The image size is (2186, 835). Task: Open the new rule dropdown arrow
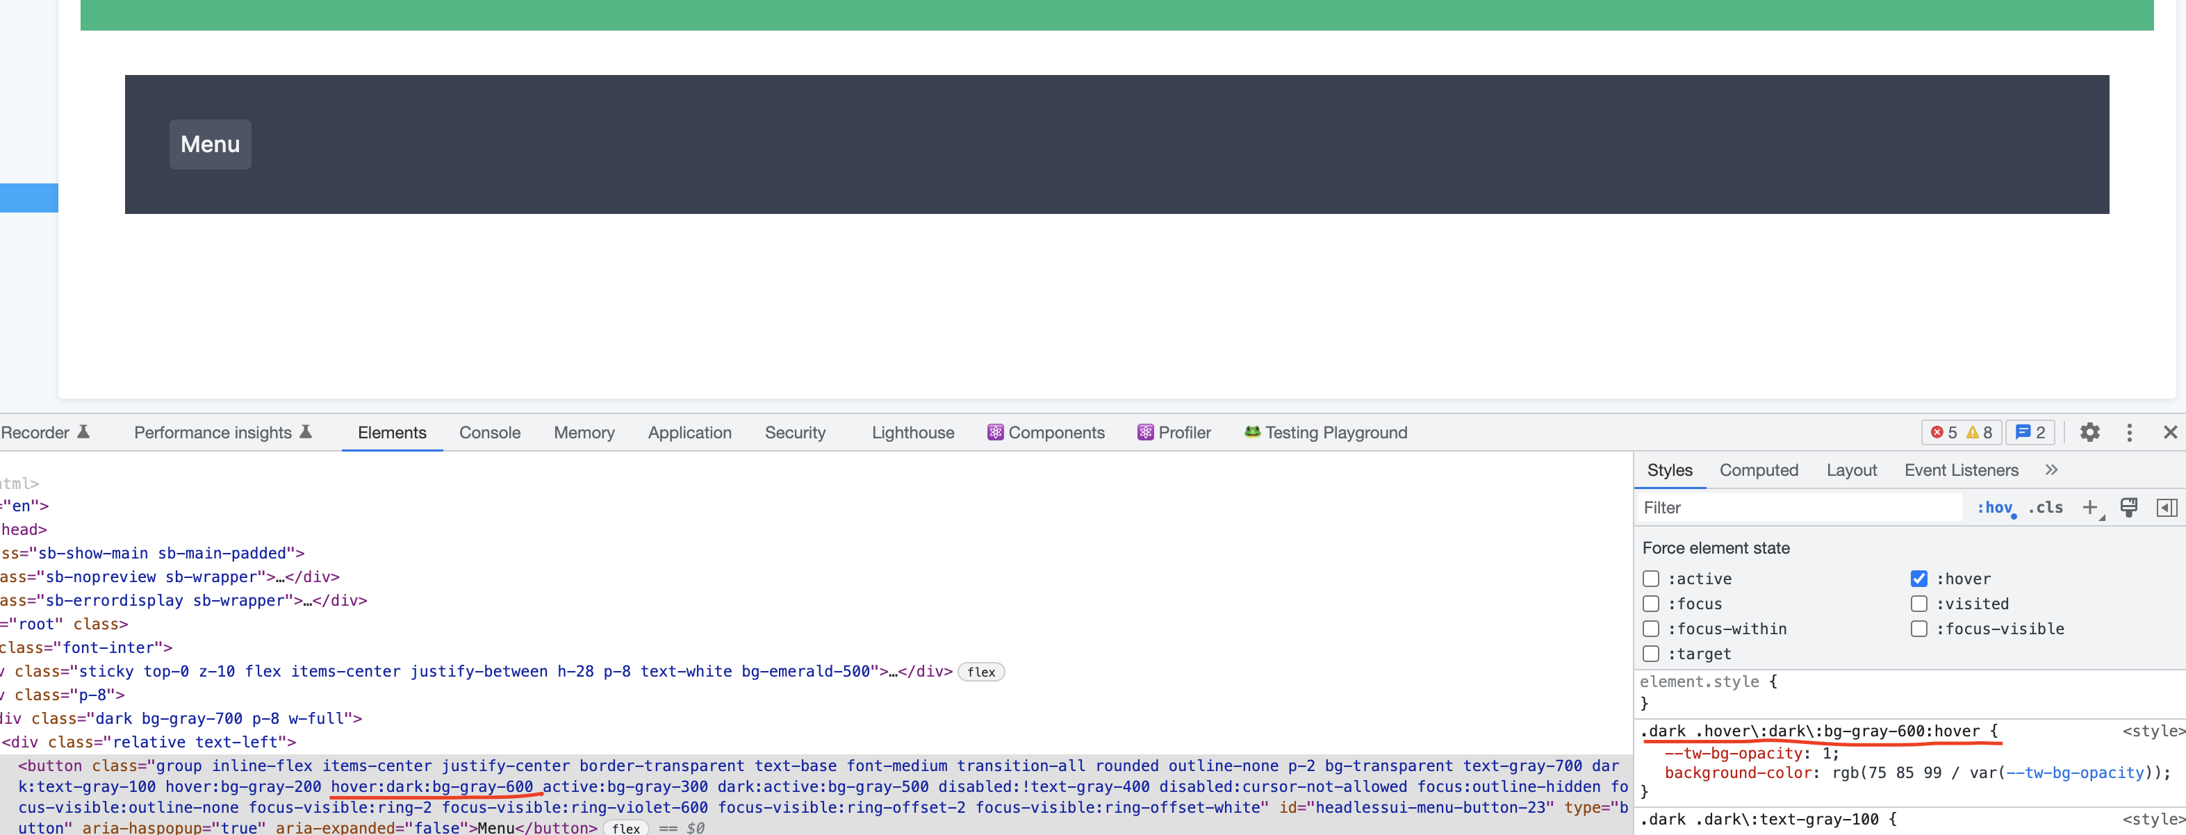[2103, 517]
